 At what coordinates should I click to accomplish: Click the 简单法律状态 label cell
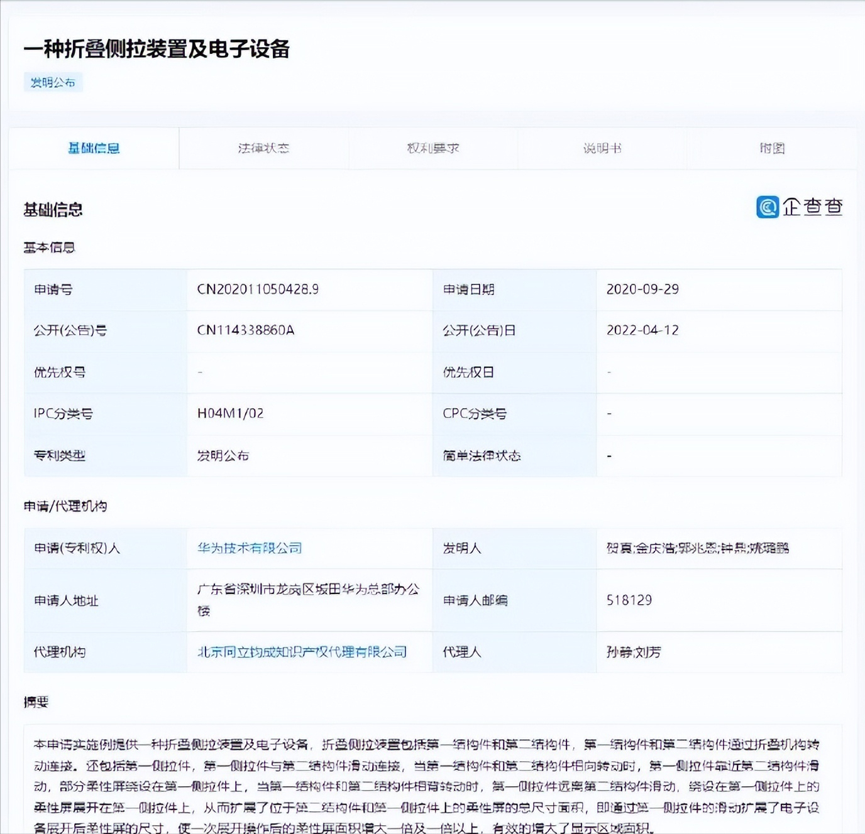[x=515, y=455]
